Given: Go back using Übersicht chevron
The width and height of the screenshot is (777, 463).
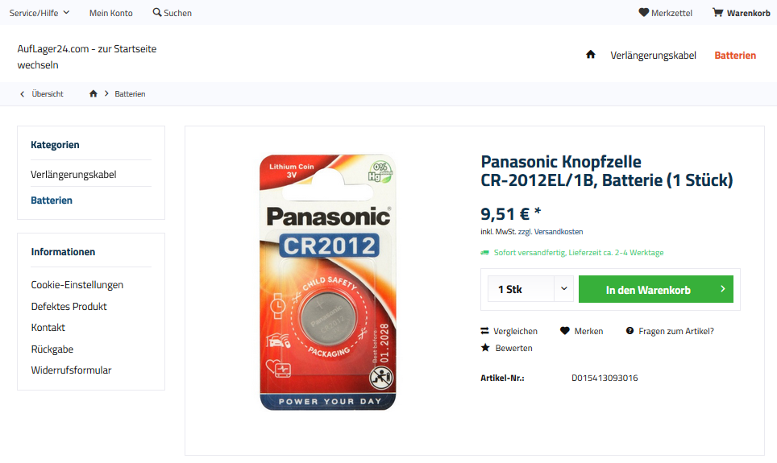Looking at the screenshot, I should coord(22,94).
